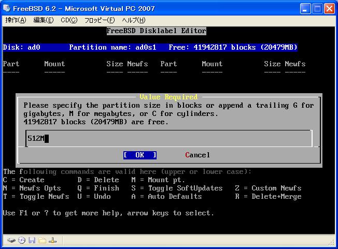Click the 'FreeBSD Disklabel Editor' heading
The image size is (338, 249).
pos(156,31)
